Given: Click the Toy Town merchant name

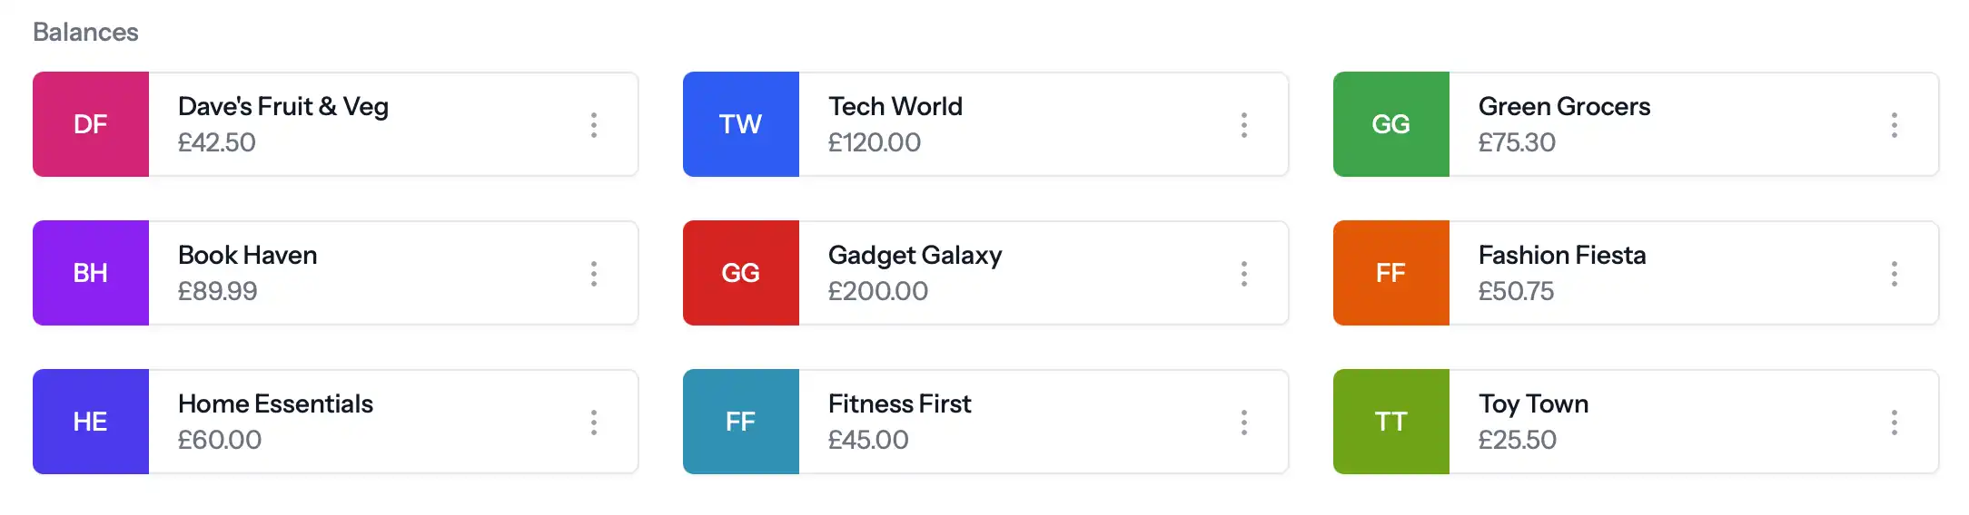Looking at the screenshot, I should click(1533, 403).
